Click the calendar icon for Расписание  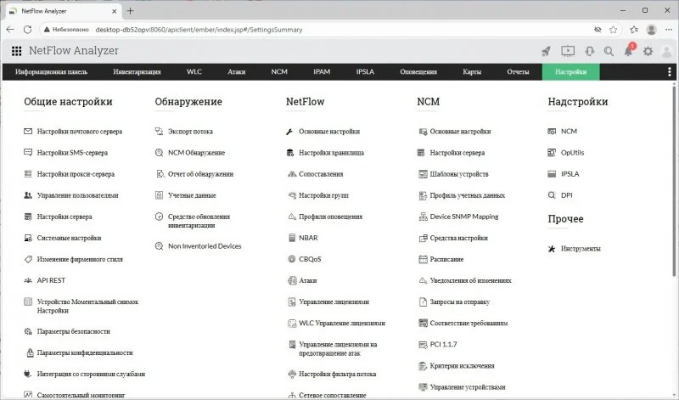pos(423,259)
